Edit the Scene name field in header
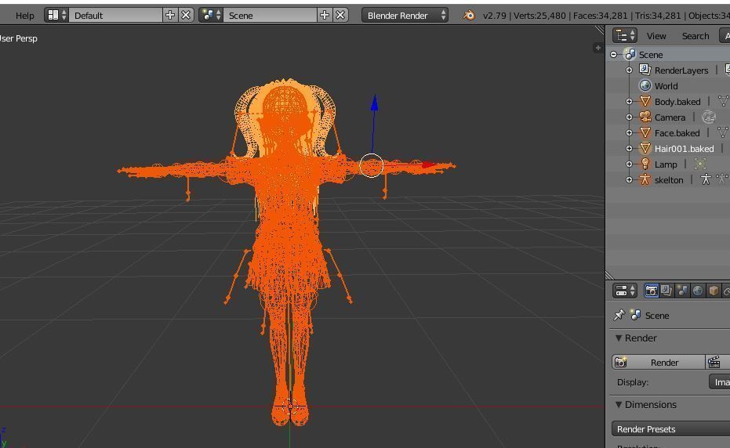Image resolution: width=730 pixels, height=448 pixels. (270, 16)
